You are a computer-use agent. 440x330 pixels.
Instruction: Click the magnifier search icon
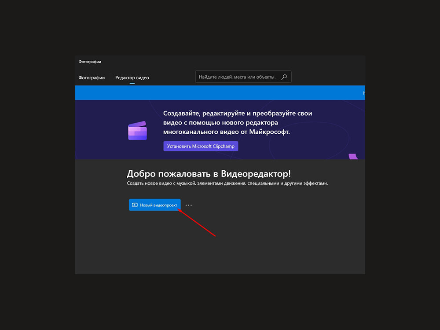[x=284, y=77]
